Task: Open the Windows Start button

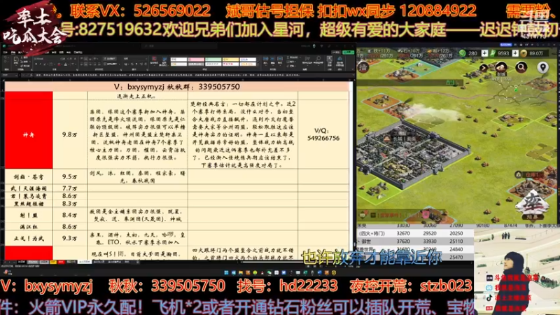Action: tap(226, 272)
